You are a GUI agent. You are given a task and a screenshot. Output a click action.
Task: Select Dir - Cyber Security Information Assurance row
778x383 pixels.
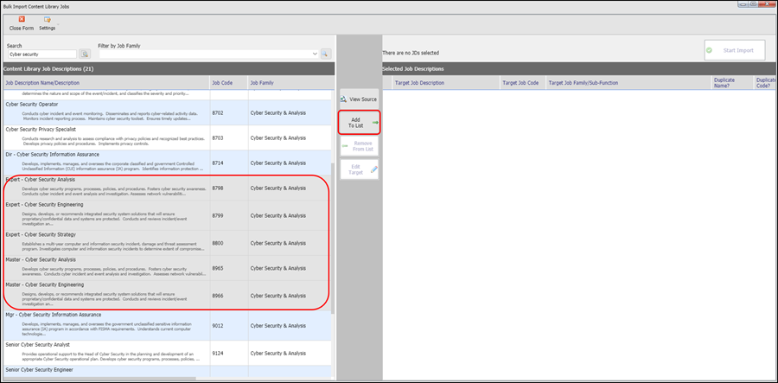tap(169, 163)
